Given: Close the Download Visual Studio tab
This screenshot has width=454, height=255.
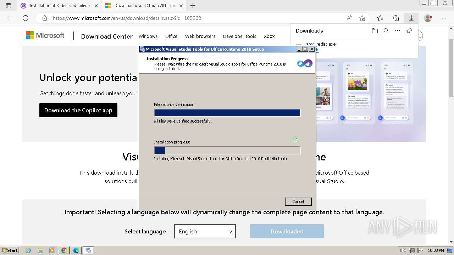Looking at the screenshot, I should [x=181, y=6].
